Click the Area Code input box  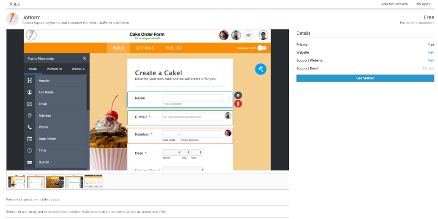(170, 134)
